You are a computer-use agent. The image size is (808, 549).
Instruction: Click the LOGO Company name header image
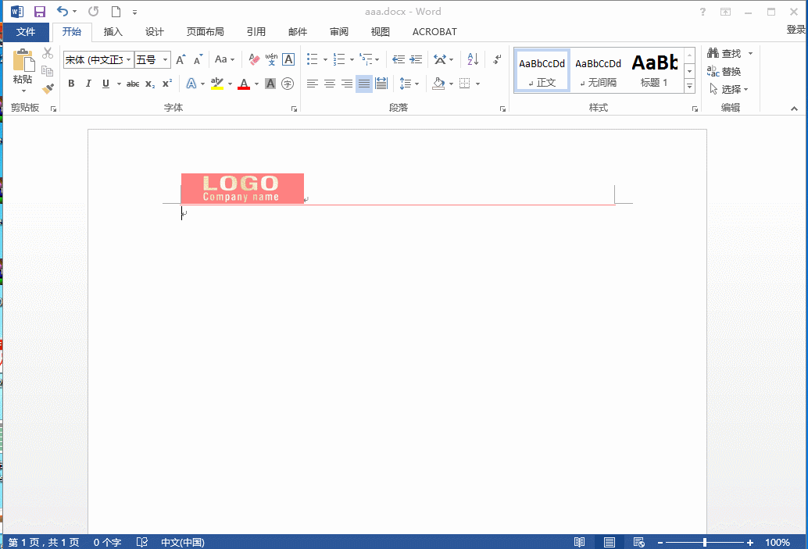tap(242, 188)
